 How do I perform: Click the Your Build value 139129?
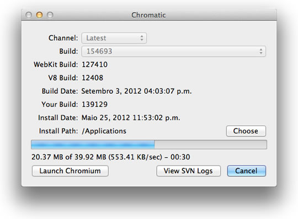[94, 104]
